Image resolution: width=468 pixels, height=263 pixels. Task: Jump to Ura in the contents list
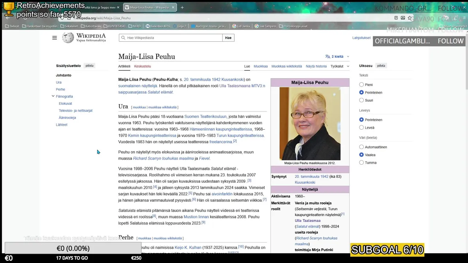[x=58, y=82]
